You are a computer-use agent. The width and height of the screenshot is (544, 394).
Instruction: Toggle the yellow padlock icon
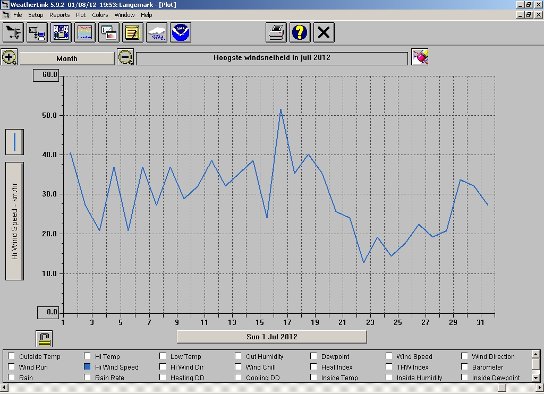pos(44,339)
